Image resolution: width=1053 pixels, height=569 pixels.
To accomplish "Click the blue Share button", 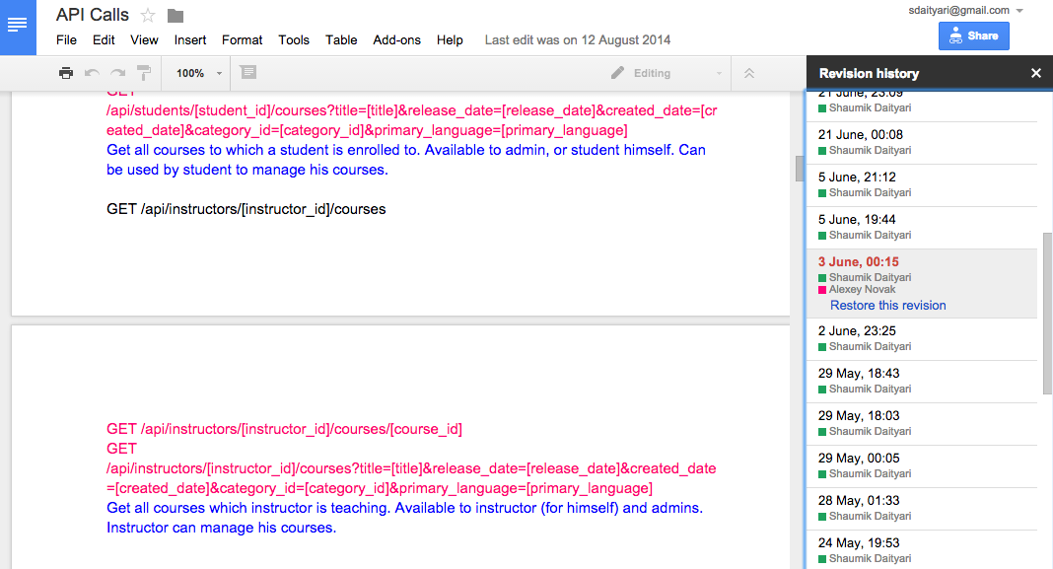I will (974, 36).
